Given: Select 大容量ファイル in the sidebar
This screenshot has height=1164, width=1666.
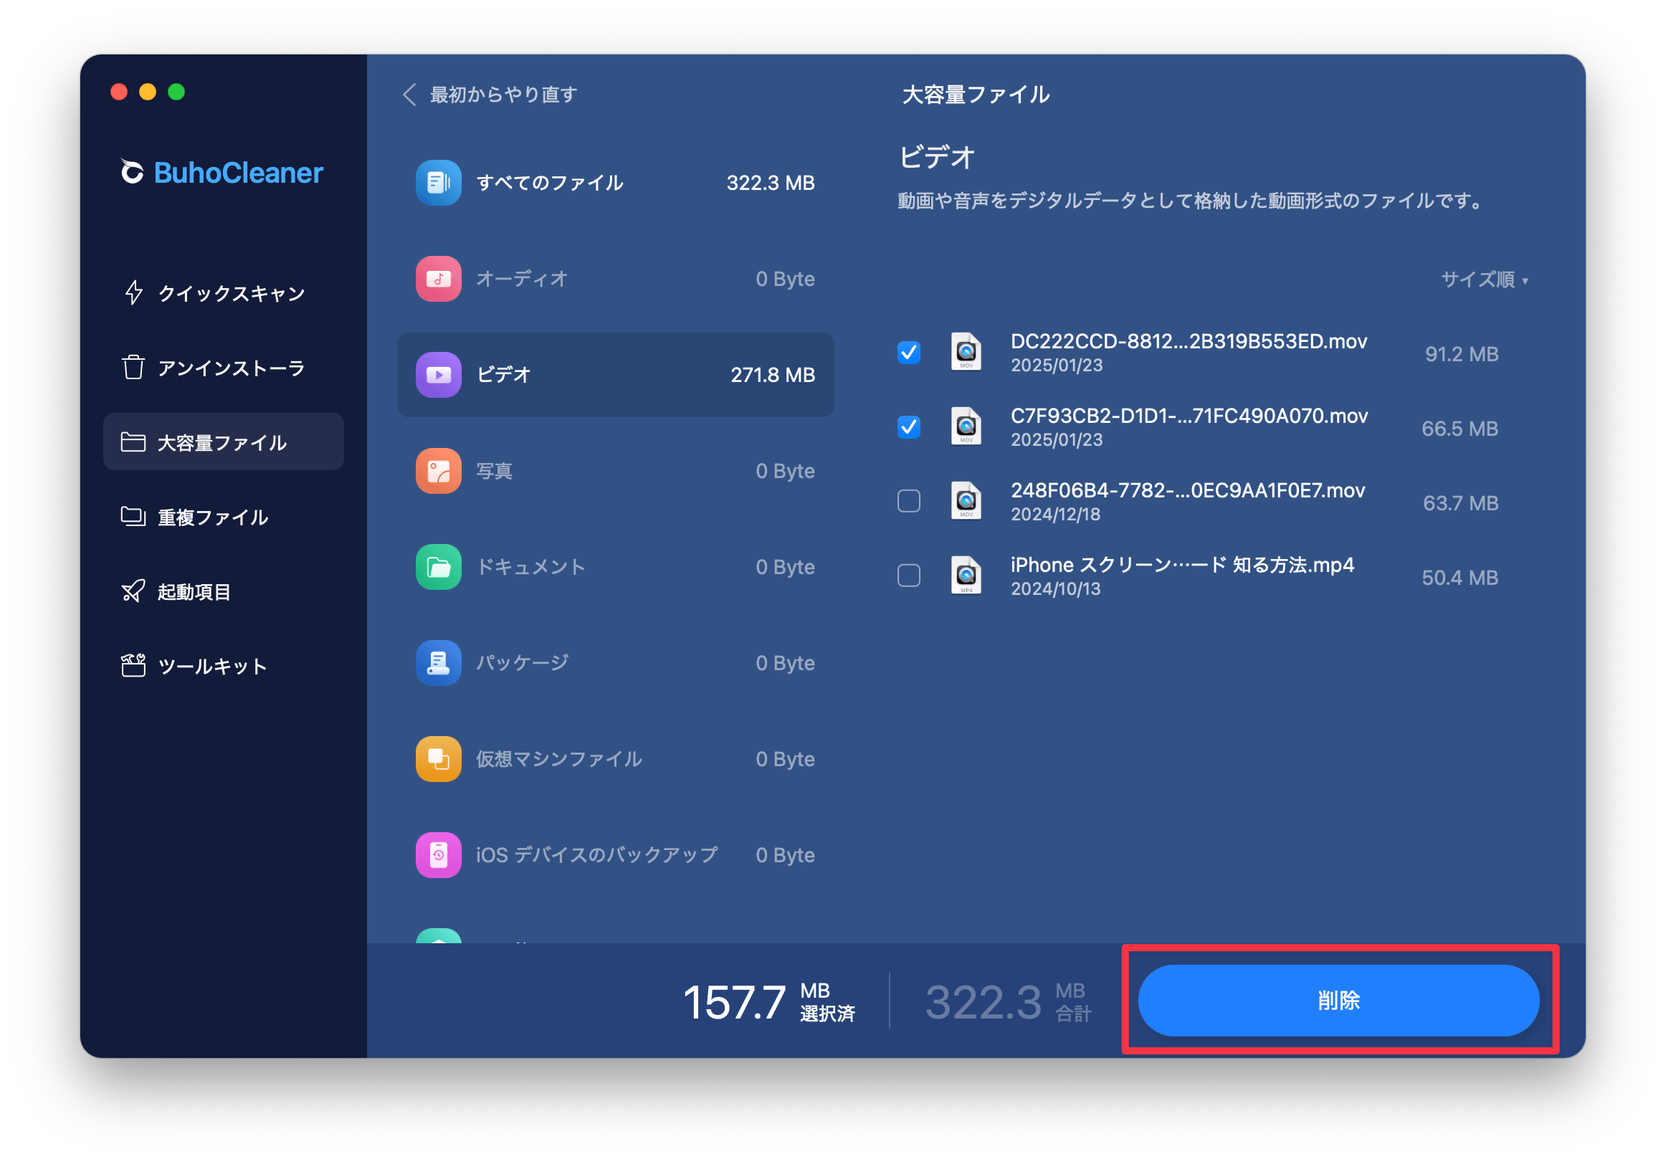Looking at the screenshot, I should point(224,442).
